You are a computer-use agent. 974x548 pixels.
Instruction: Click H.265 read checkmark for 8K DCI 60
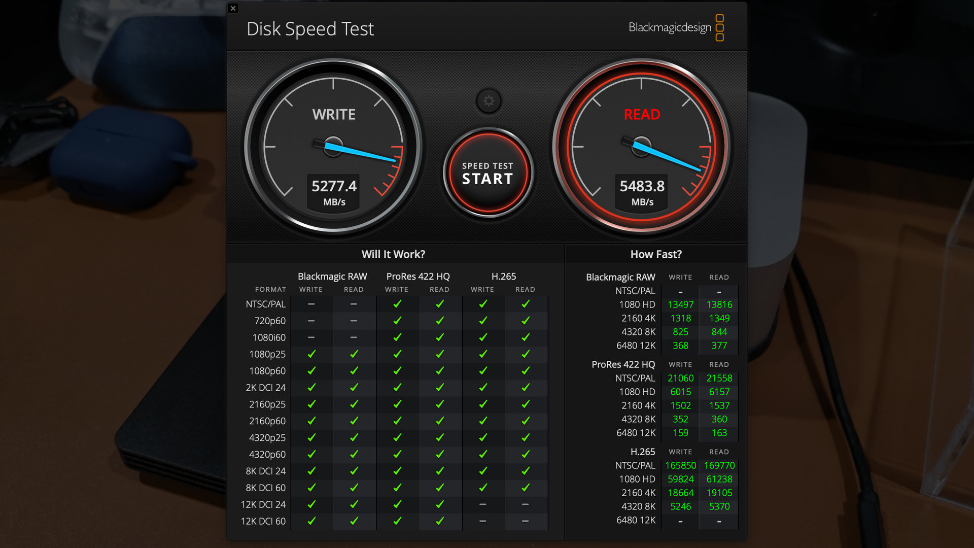click(x=526, y=488)
